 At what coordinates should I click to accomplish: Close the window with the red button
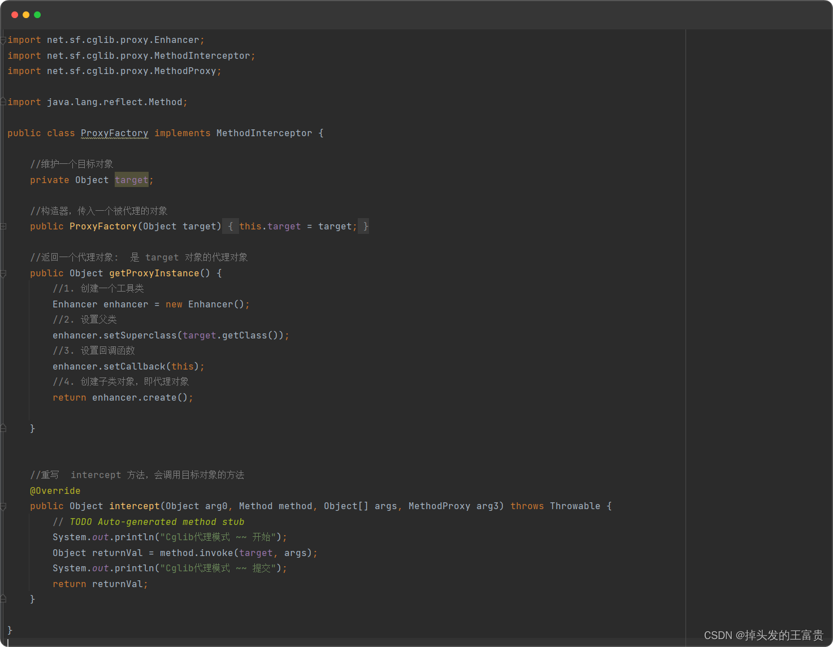15,15
